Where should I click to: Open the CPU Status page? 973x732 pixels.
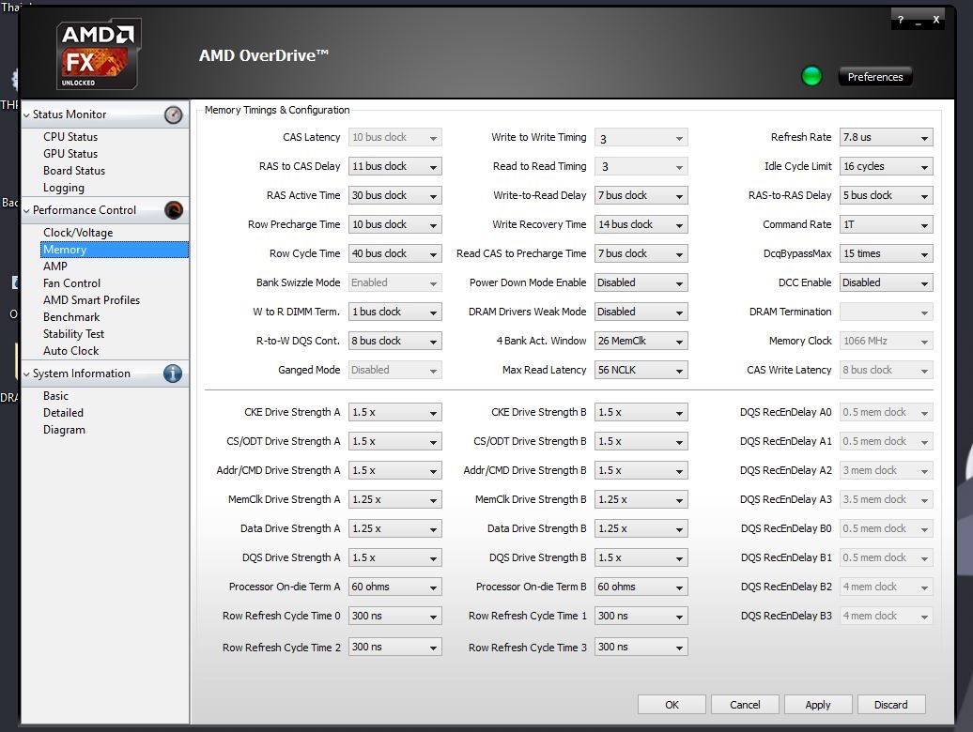[x=70, y=137]
